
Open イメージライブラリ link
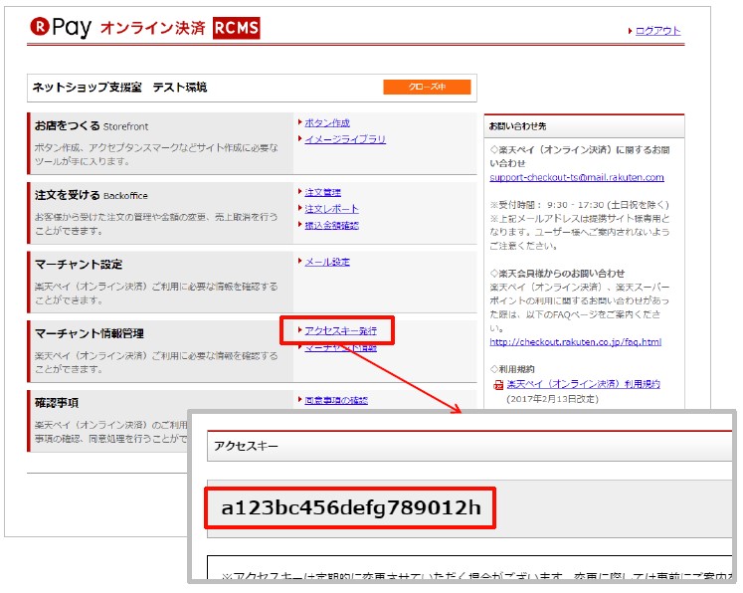[x=345, y=139]
